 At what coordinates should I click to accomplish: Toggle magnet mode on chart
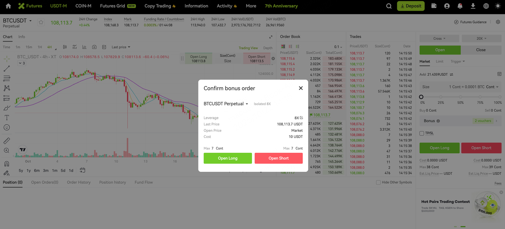[7, 163]
